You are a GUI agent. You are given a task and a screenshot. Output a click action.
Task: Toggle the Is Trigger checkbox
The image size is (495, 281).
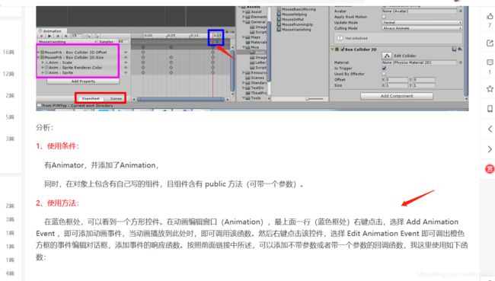coord(384,69)
